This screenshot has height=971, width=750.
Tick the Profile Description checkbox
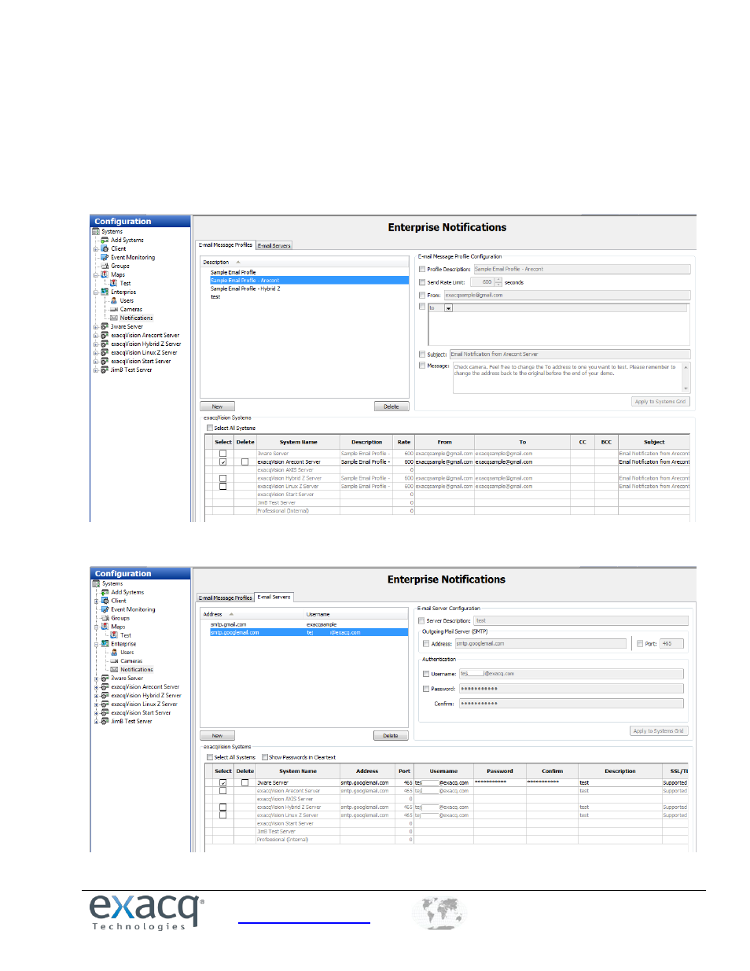pos(422,269)
